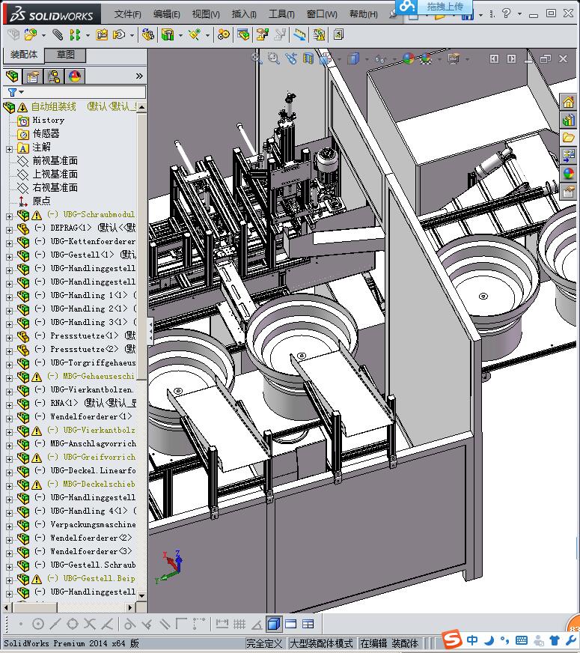Click the Apply Scene icon

click(x=426, y=58)
